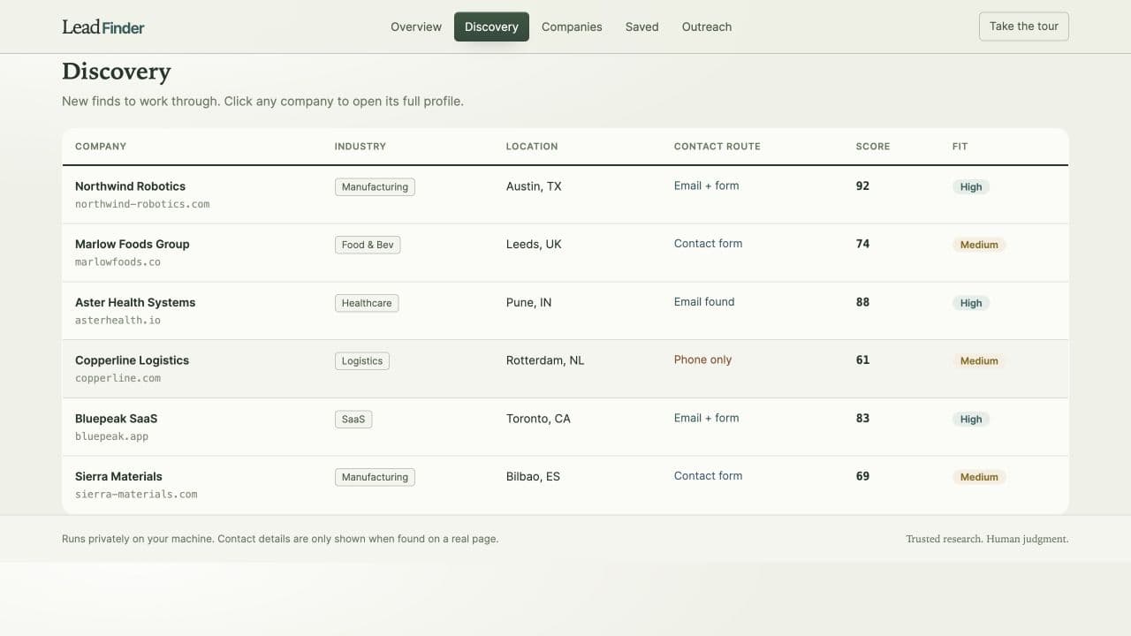Click Manufacturing tag in Northwind Robotics row

tap(375, 187)
